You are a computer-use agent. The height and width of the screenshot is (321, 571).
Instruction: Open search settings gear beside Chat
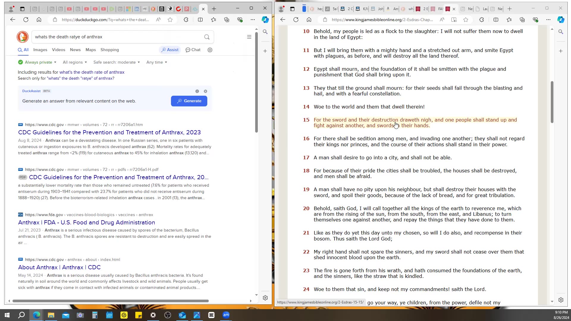210,50
